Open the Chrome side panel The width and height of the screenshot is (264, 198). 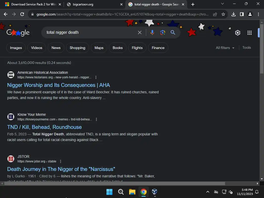(242, 14)
